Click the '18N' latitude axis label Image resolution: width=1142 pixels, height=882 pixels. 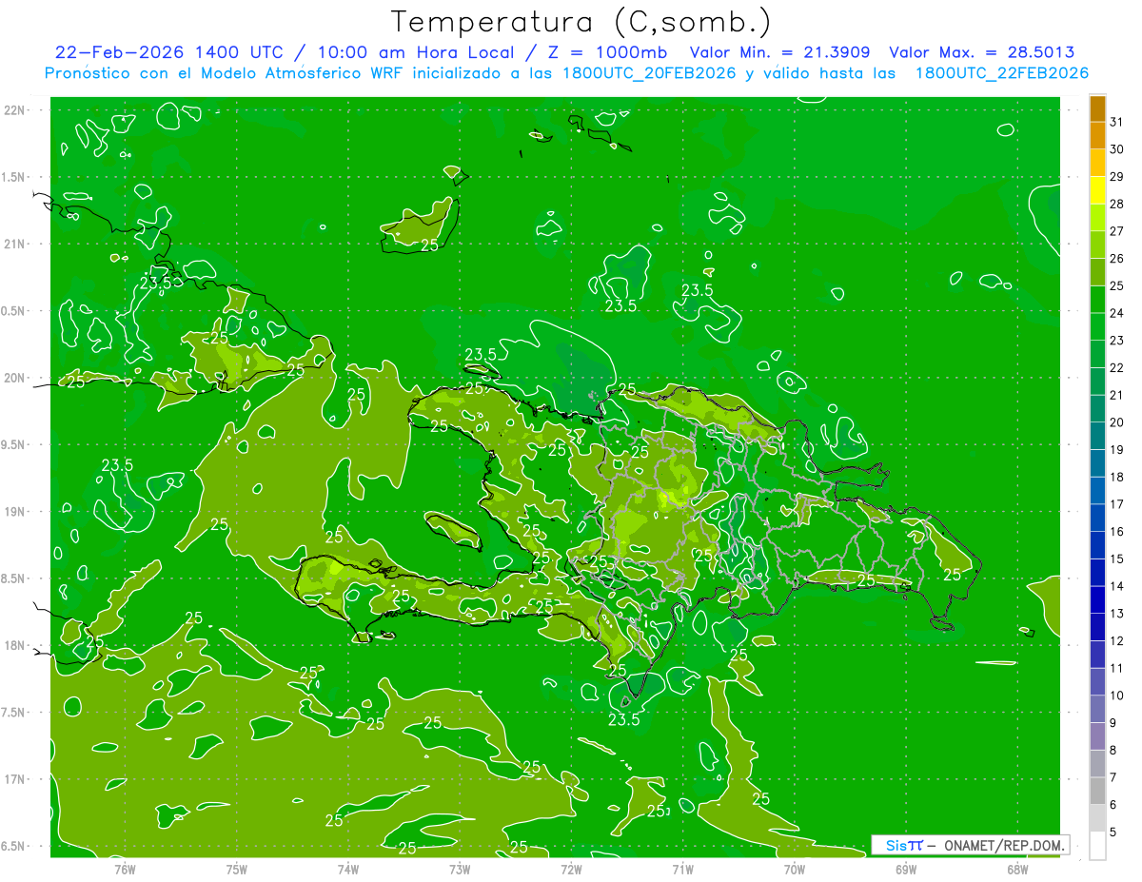tap(14, 645)
